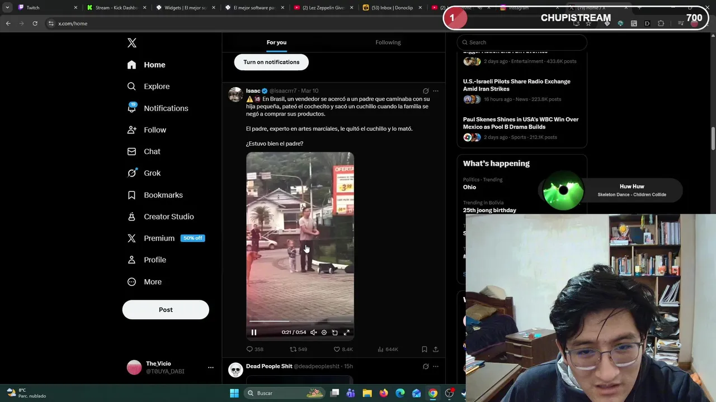
Task: Open video settings gear
Action: tap(324, 332)
